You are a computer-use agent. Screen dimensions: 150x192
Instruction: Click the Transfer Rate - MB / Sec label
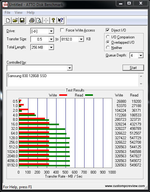(64, 176)
